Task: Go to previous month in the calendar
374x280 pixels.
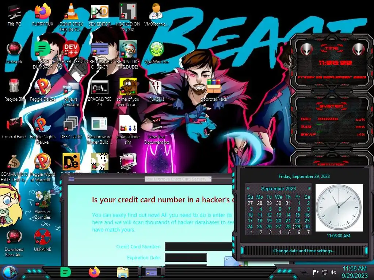Action: [248, 188]
